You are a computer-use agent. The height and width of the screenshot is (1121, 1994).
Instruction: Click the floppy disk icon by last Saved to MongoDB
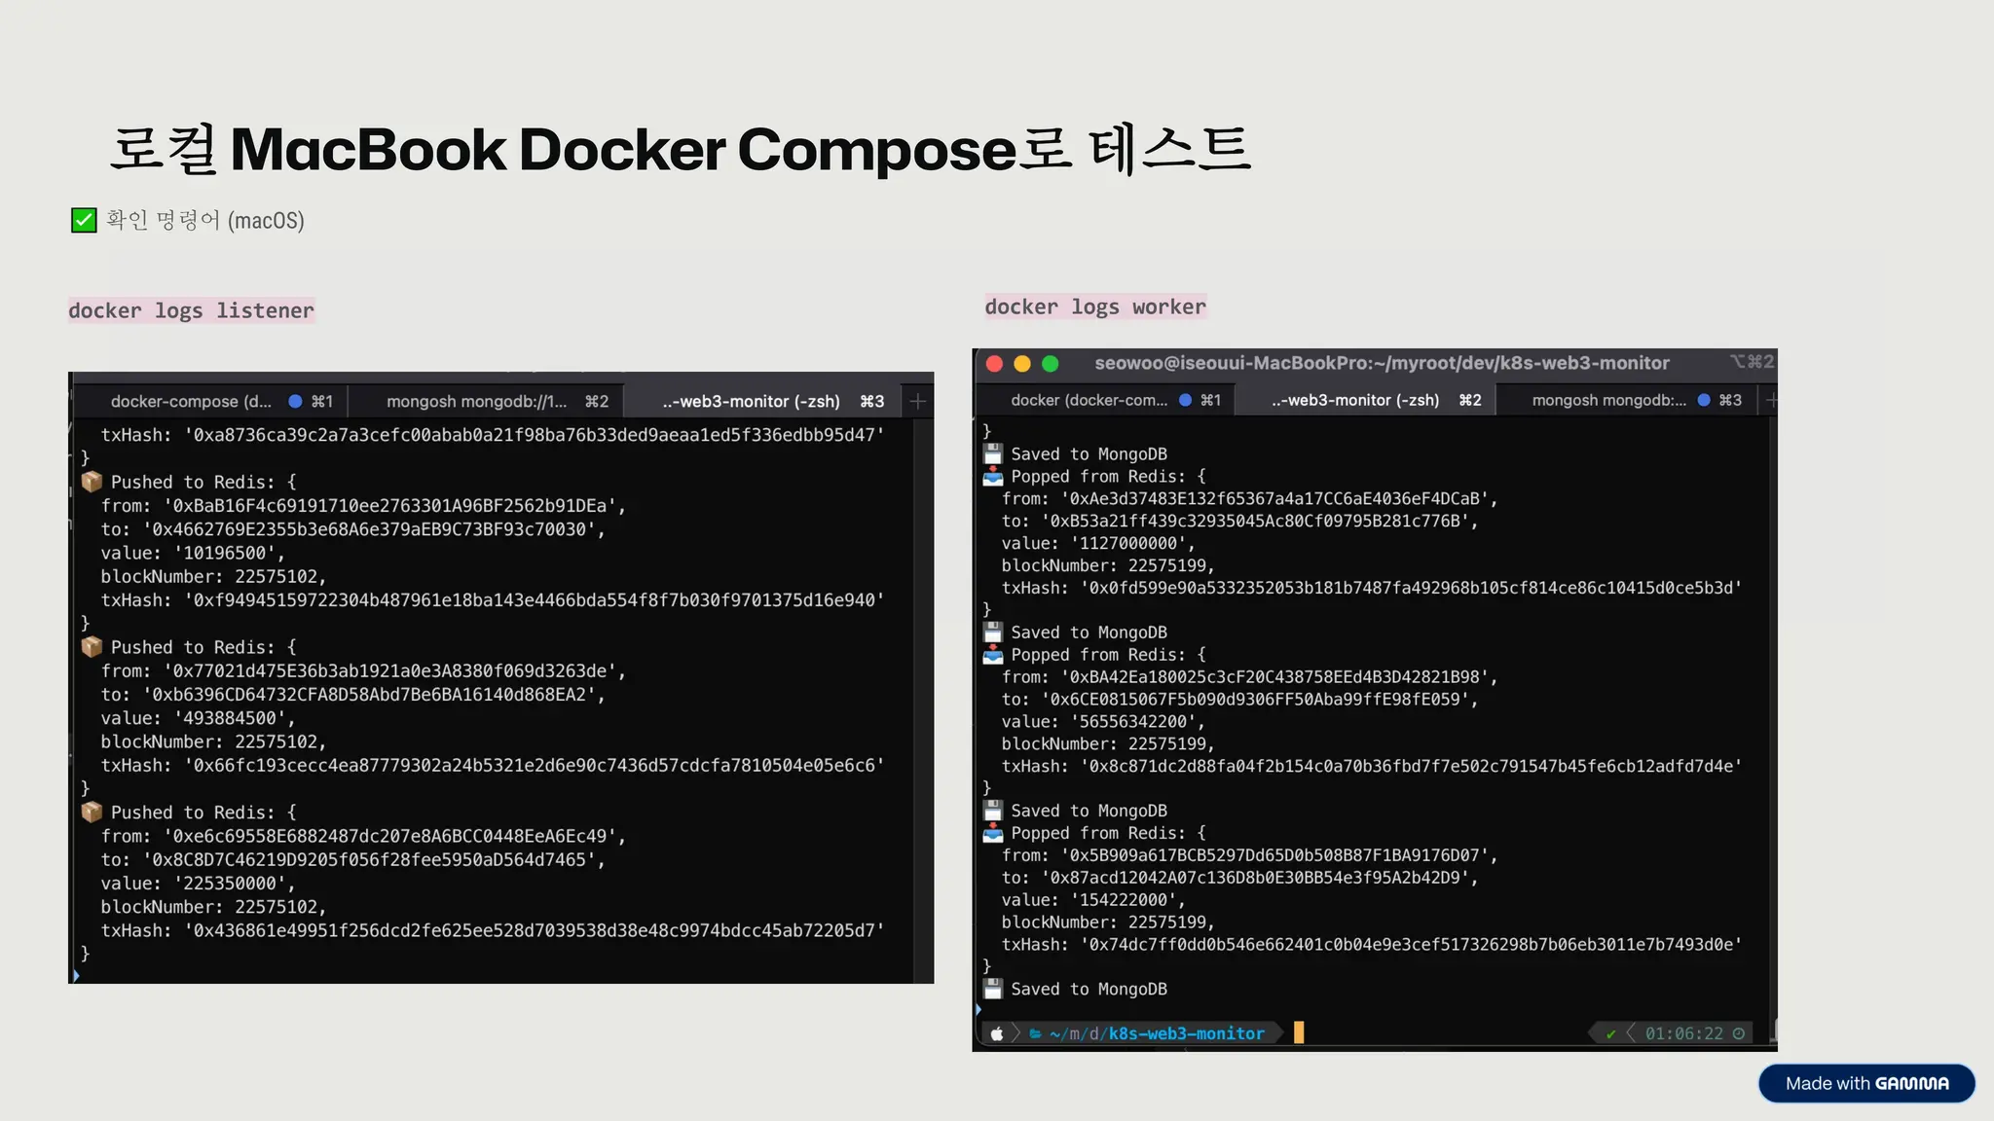point(992,989)
